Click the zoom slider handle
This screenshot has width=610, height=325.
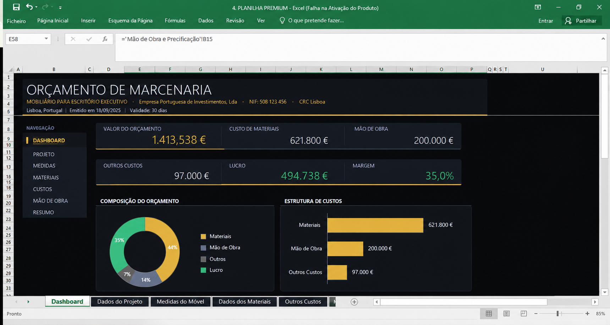[x=557, y=314]
